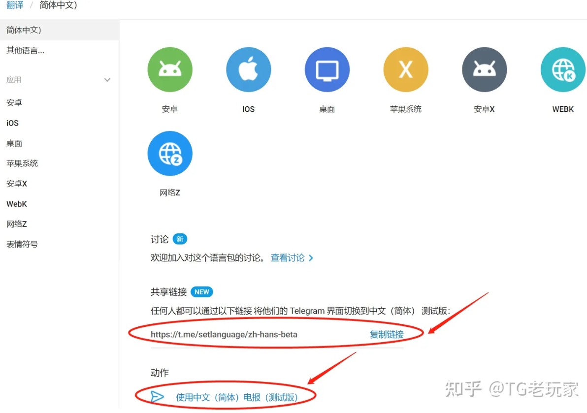Click the 新 badge beside 讨论

pyautogui.click(x=180, y=239)
